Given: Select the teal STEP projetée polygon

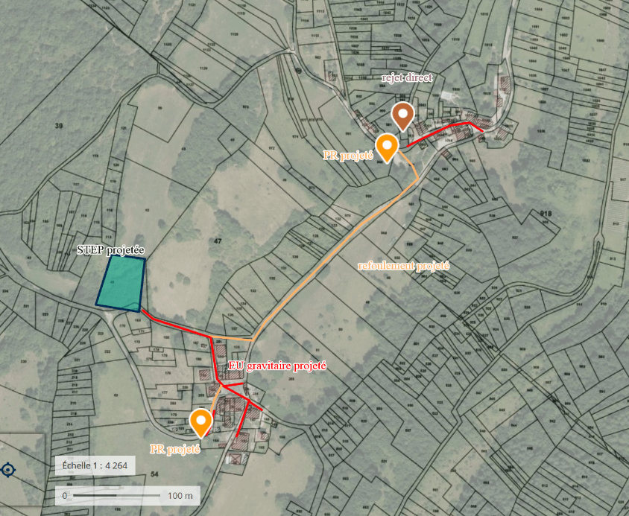Looking at the screenshot, I should (121, 284).
